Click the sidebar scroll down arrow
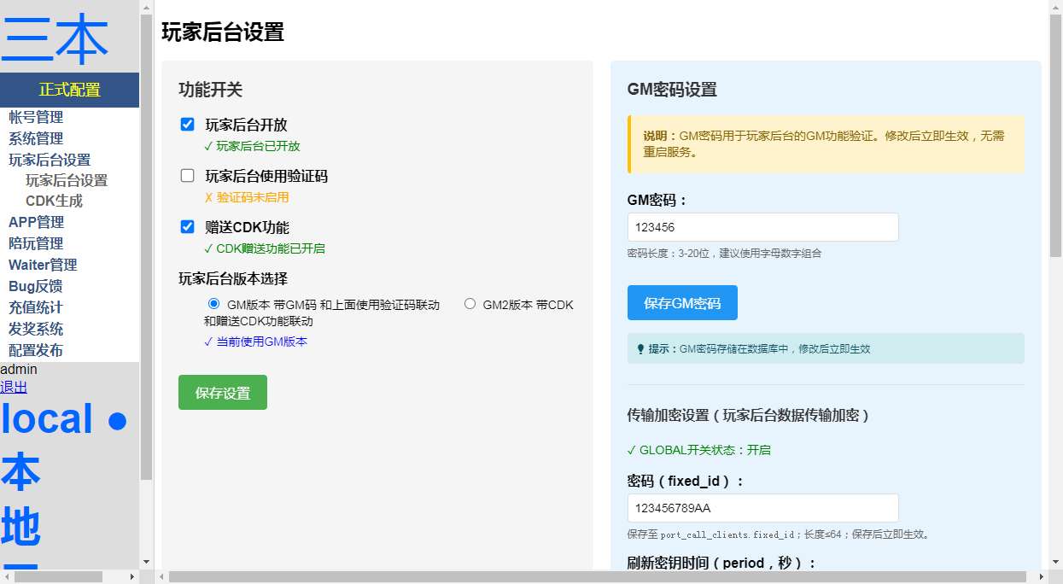The height and width of the screenshot is (584, 1063). [146, 562]
